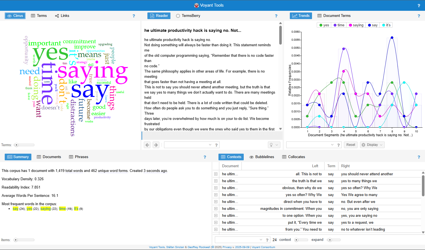Toggle the 'saying' series in Trends legend
The width and height of the screenshot is (425, 250).
356,25
